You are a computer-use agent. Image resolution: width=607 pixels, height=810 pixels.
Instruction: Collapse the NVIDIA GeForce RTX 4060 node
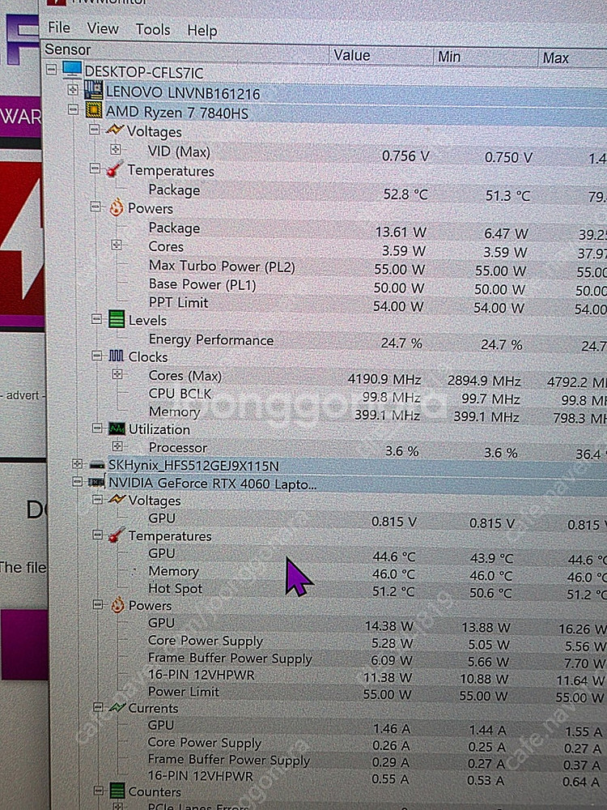(78, 481)
